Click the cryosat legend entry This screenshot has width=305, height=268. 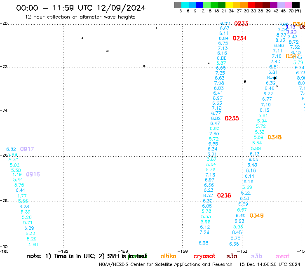tap(204, 256)
